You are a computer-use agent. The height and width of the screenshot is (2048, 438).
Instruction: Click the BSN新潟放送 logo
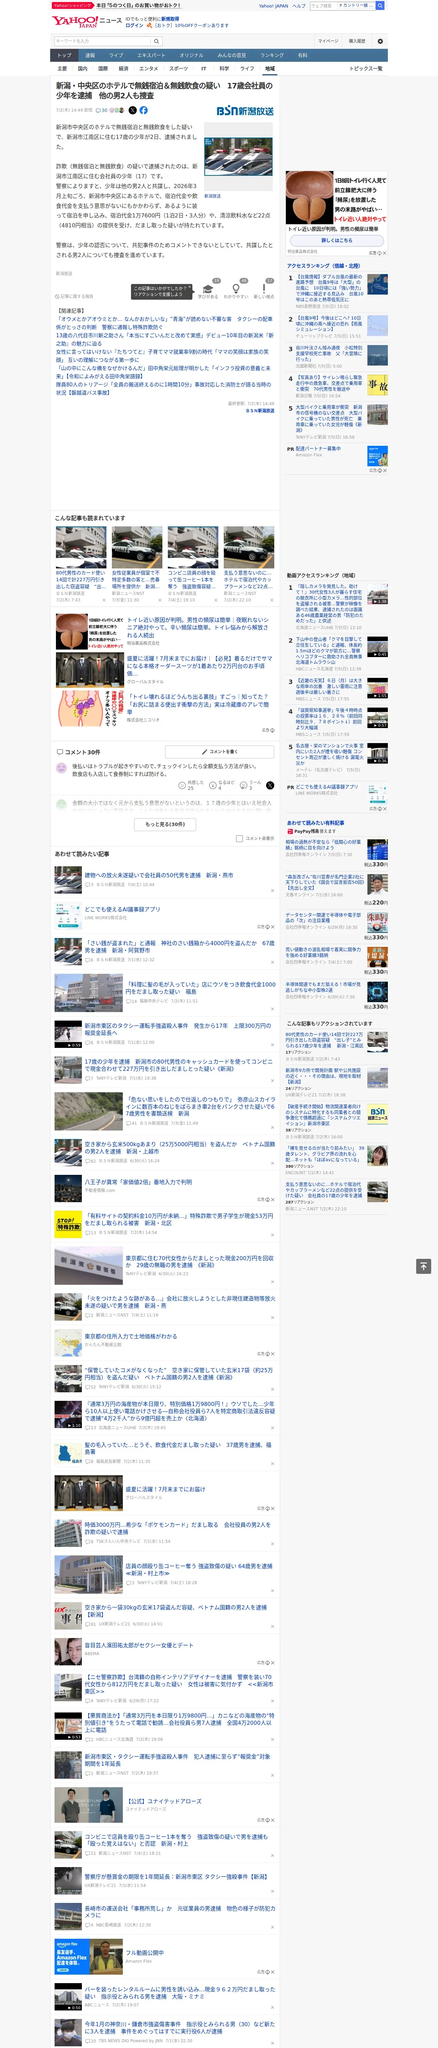coord(245,111)
